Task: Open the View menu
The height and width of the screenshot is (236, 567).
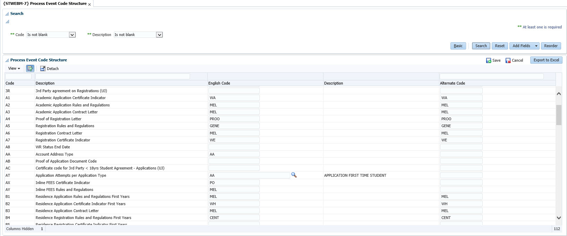Action: tap(14, 68)
